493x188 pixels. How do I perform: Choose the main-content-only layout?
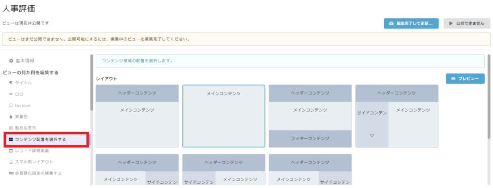(223, 116)
